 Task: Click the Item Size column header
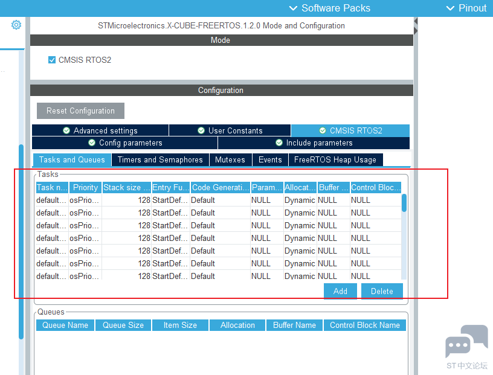point(180,325)
